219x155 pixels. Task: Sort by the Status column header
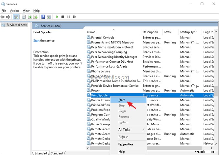(171, 32)
